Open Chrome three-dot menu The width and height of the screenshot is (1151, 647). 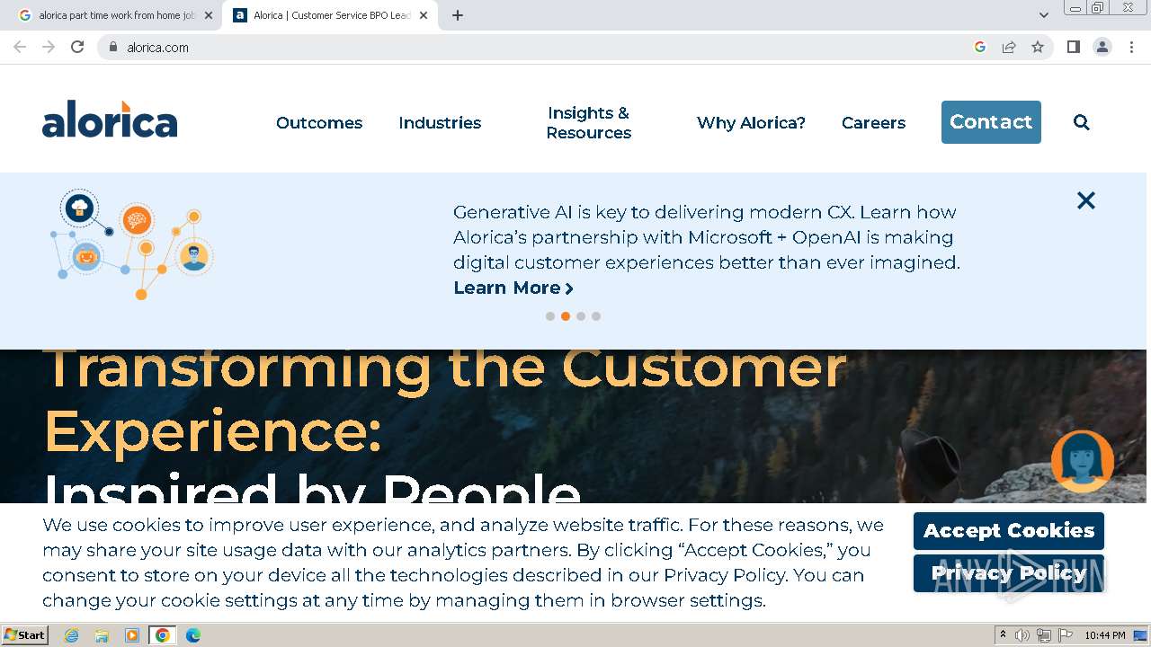coord(1131,47)
